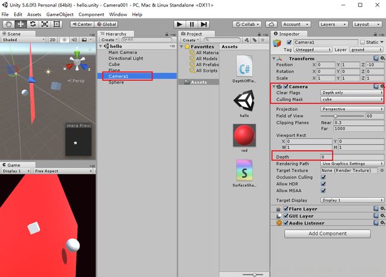Select the Move tool
The height and width of the screenshot is (277, 386).
click(x=21, y=24)
